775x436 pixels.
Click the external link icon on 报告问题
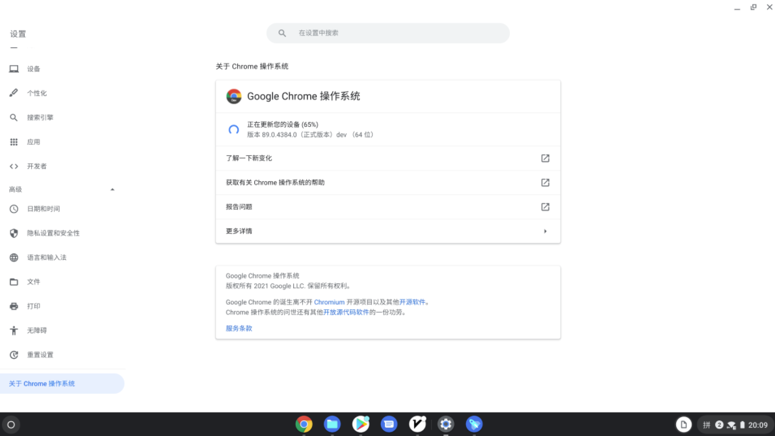pyautogui.click(x=545, y=207)
